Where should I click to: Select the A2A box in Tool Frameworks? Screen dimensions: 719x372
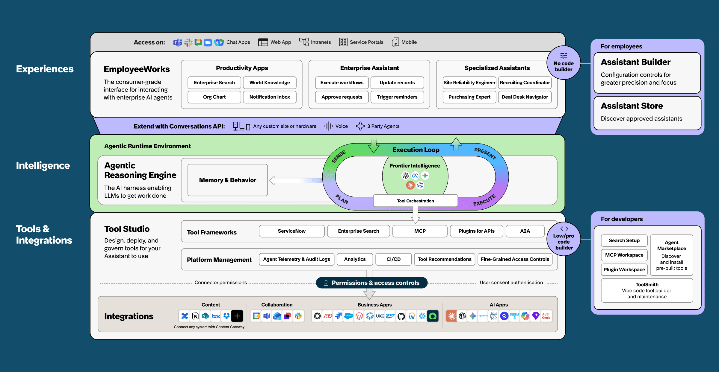point(525,231)
